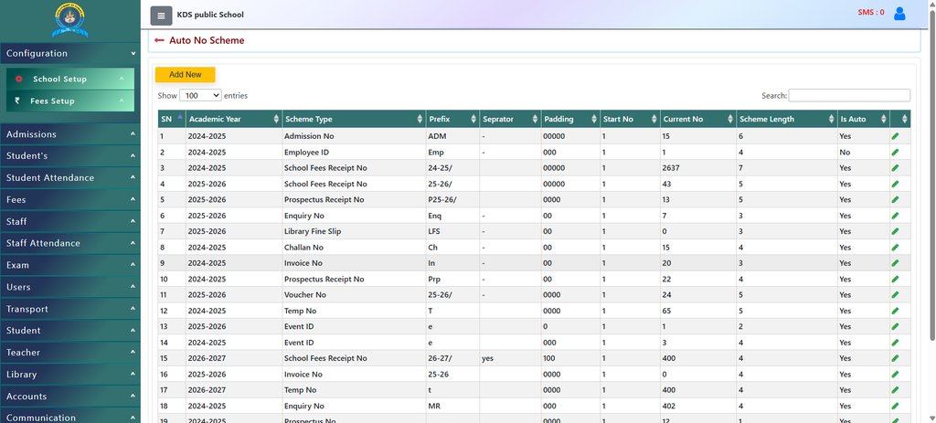The width and height of the screenshot is (936, 423).
Task: Edit row 4 School Fees Receipt 25-26/
Action: pos(895,185)
